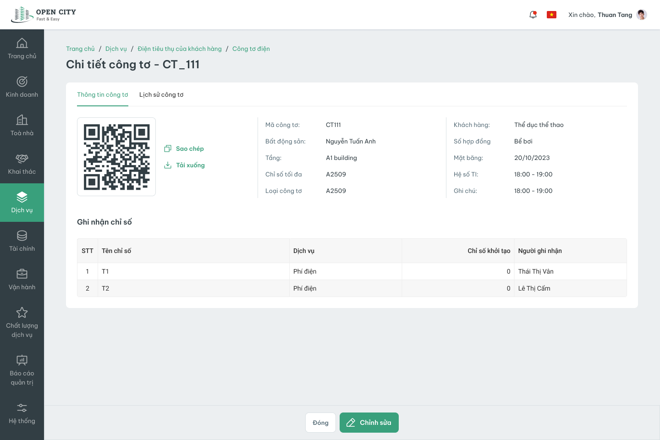The image size is (660, 440).
Task: Click the A2509 value beside Loại công tơ
Action: (336, 191)
